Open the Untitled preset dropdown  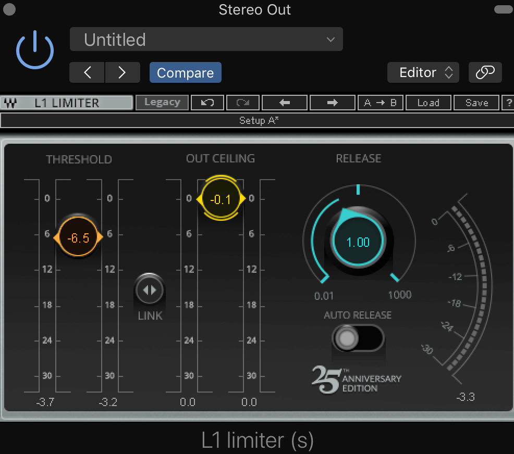point(206,39)
